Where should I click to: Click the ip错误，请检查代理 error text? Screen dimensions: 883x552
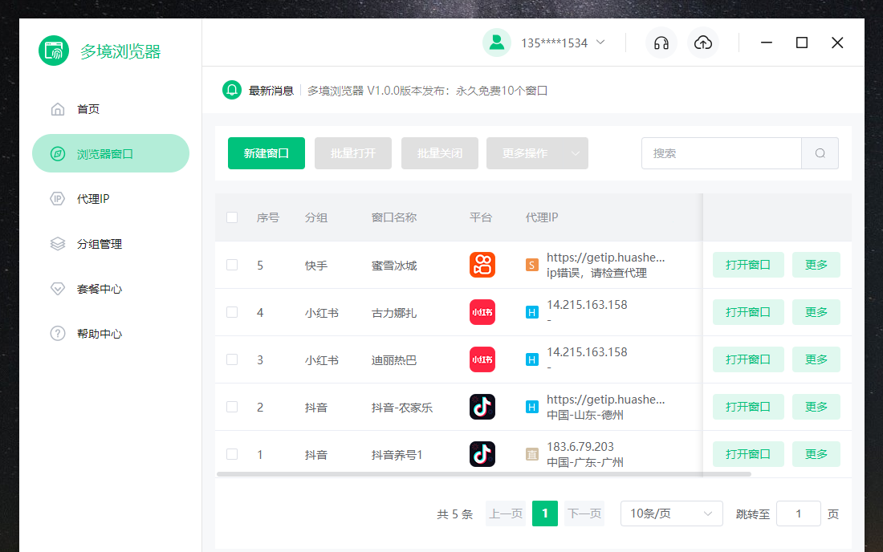pyautogui.click(x=597, y=273)
